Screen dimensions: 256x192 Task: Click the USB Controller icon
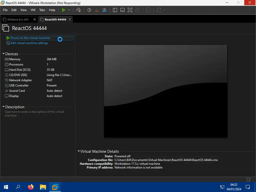[x=7, y=85]
